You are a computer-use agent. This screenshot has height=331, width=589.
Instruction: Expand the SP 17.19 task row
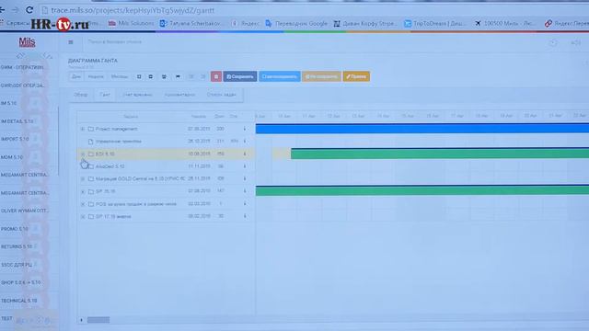tap(83, 217)
